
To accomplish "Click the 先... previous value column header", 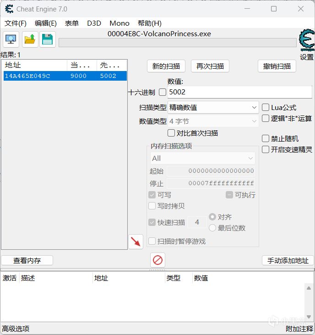I will click(x=112, y=65).
